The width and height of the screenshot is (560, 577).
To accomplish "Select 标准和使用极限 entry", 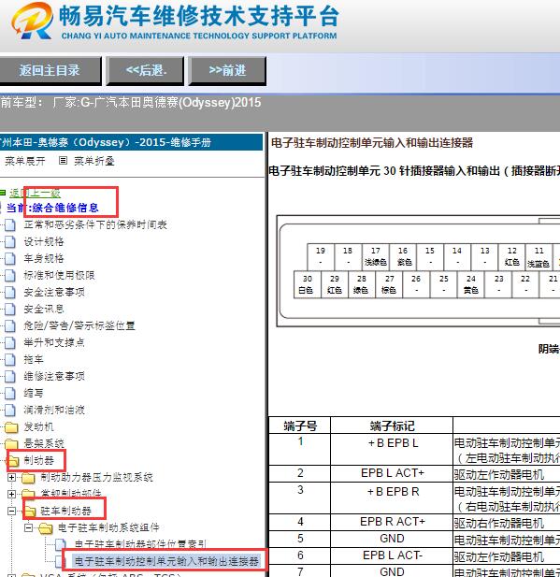I will pyautogui.click(x=59, y=275).
